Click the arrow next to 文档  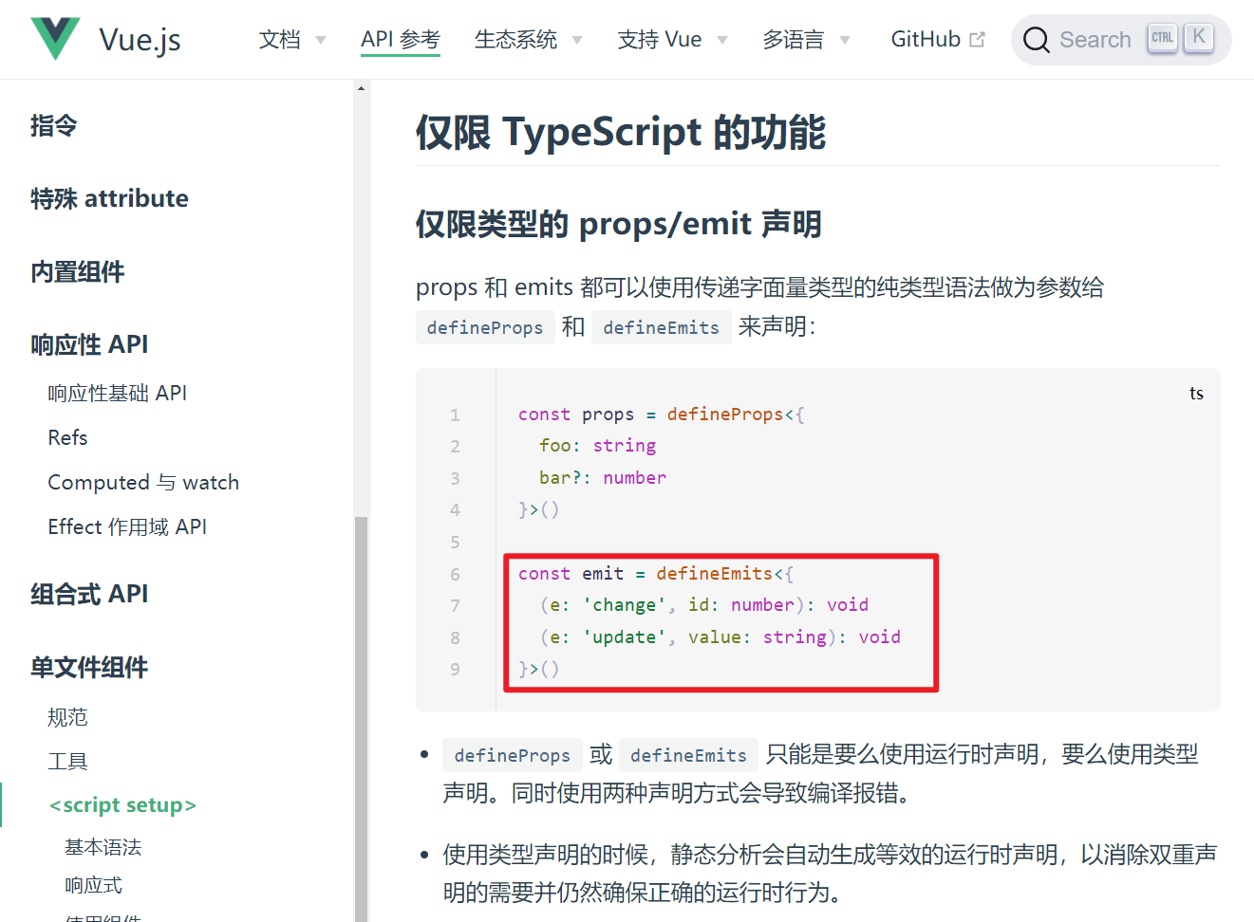point(321,40)
